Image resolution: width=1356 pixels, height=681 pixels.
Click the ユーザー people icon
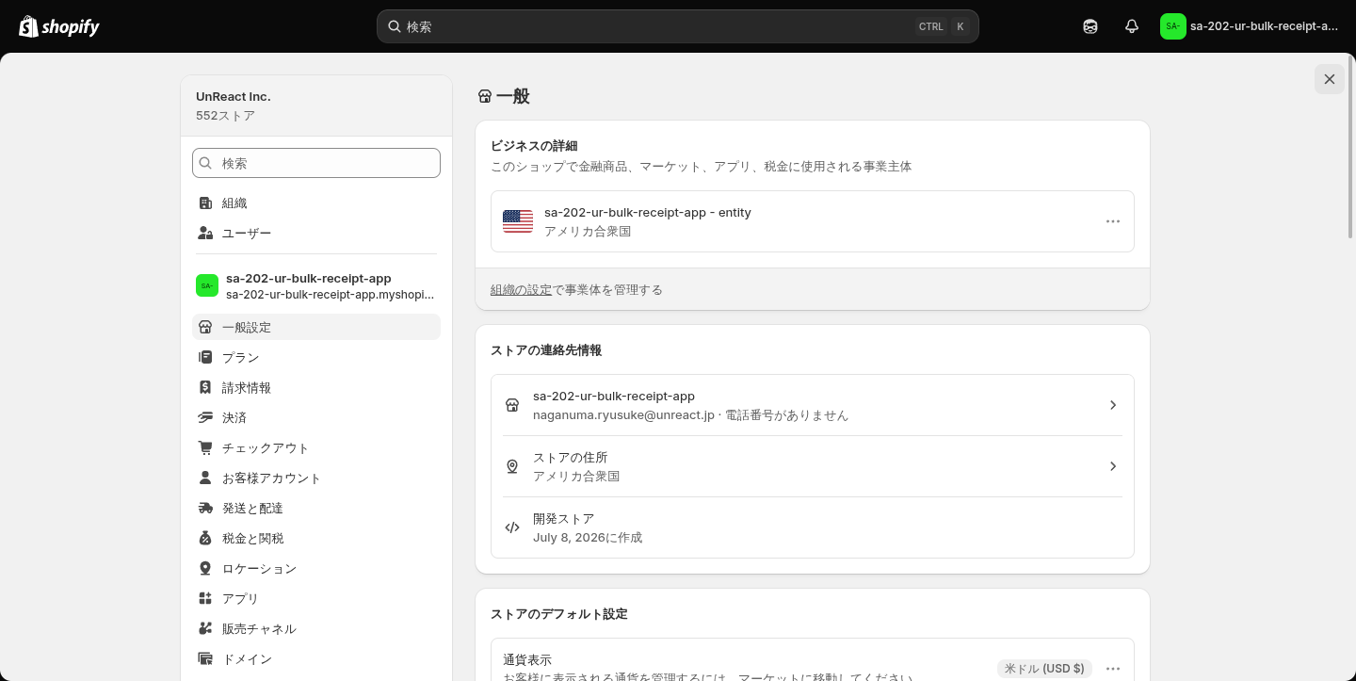coord(205,233)
